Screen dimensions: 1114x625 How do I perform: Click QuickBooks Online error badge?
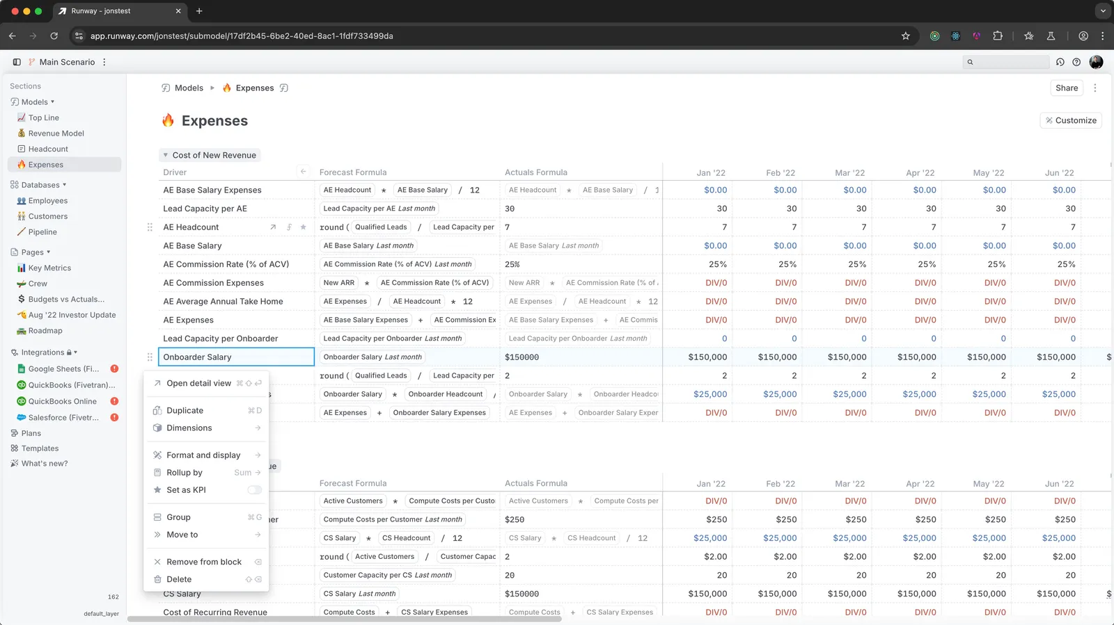tap(114, 401)
